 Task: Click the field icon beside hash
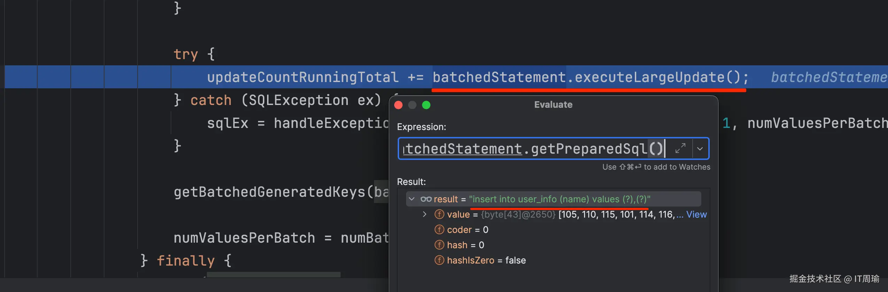point(439,245)
